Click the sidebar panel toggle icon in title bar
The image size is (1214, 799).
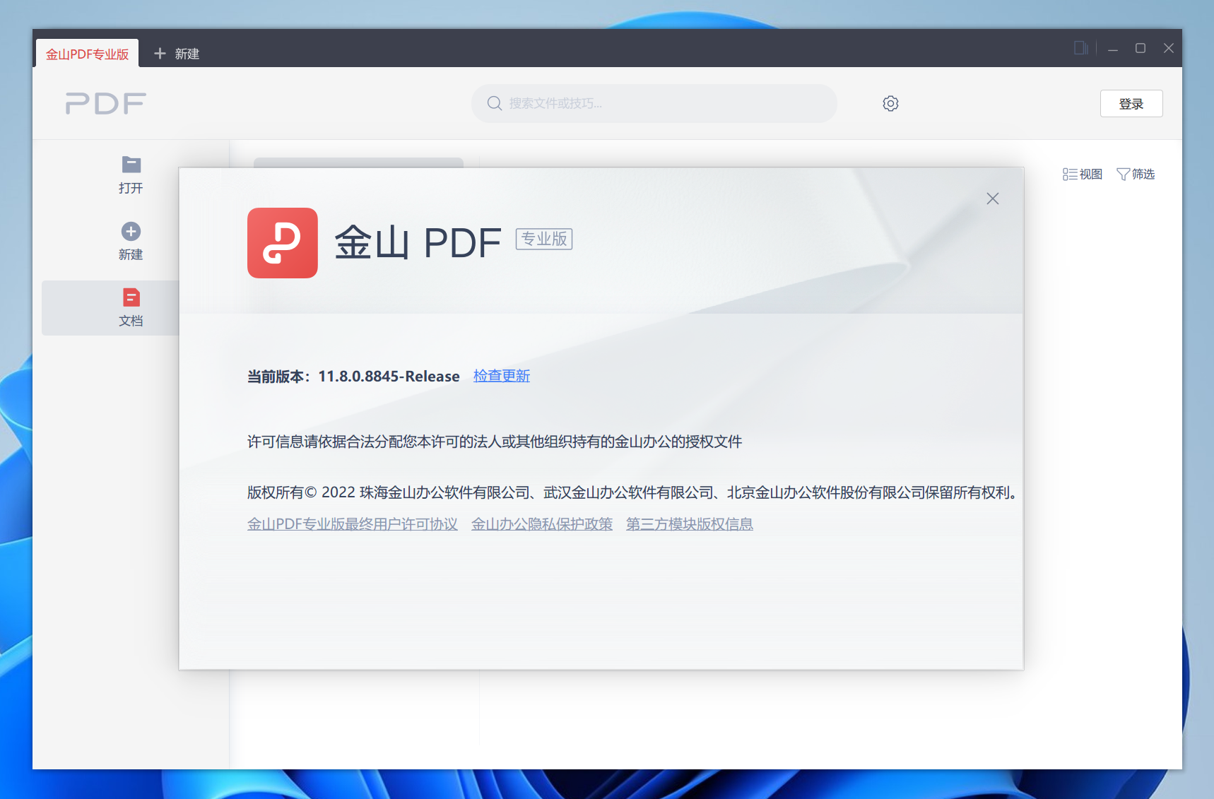coord(1080,48)
